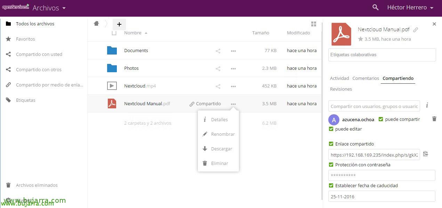The height and width of the screenshot is (208, 442).
Task: Choose 'Descargar' from the context menu
Action: pos(221,149)
